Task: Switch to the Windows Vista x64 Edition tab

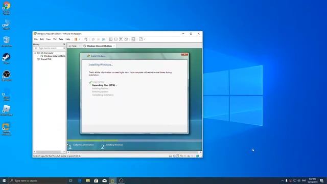Action: tap(99, 46)
